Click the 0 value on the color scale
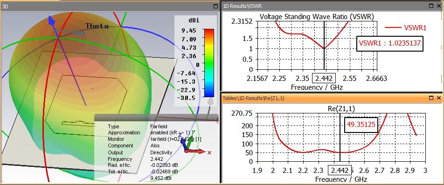This screenshot has width=444, height=185. (x=198, y=65)
